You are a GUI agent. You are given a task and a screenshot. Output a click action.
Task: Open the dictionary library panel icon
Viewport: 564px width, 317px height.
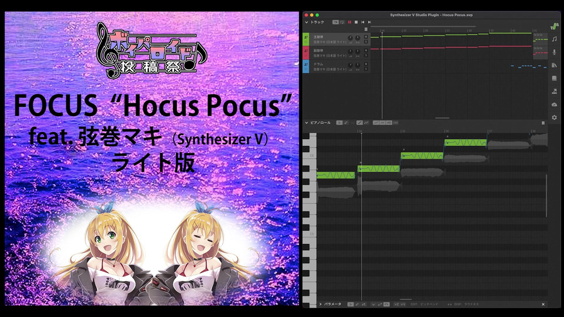pos(554,65)
